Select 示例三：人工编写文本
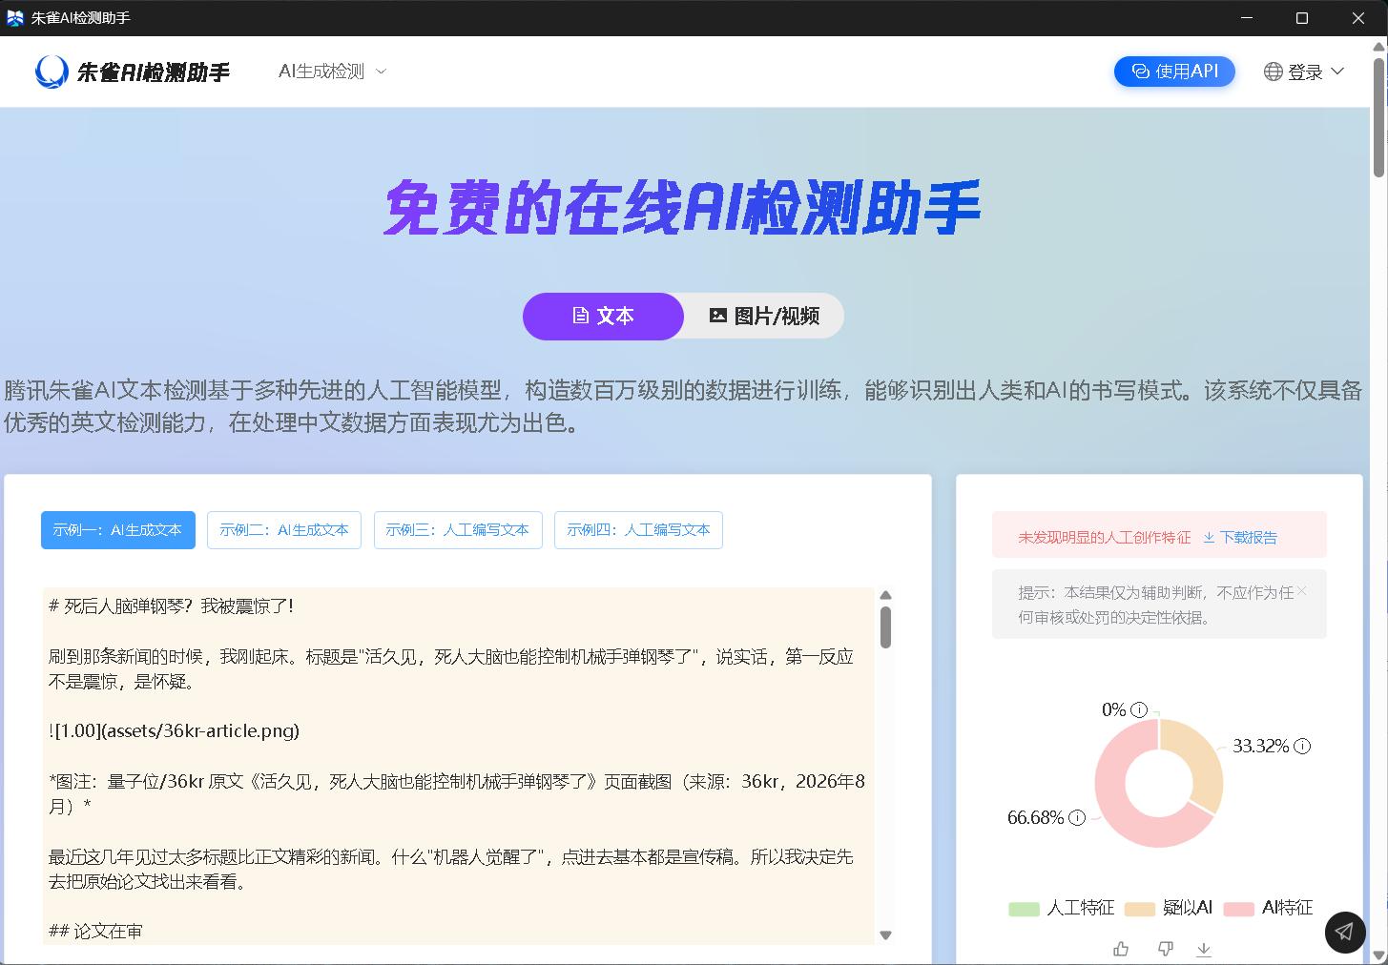Screen dimensions: 1388x965 click(458, 530)
